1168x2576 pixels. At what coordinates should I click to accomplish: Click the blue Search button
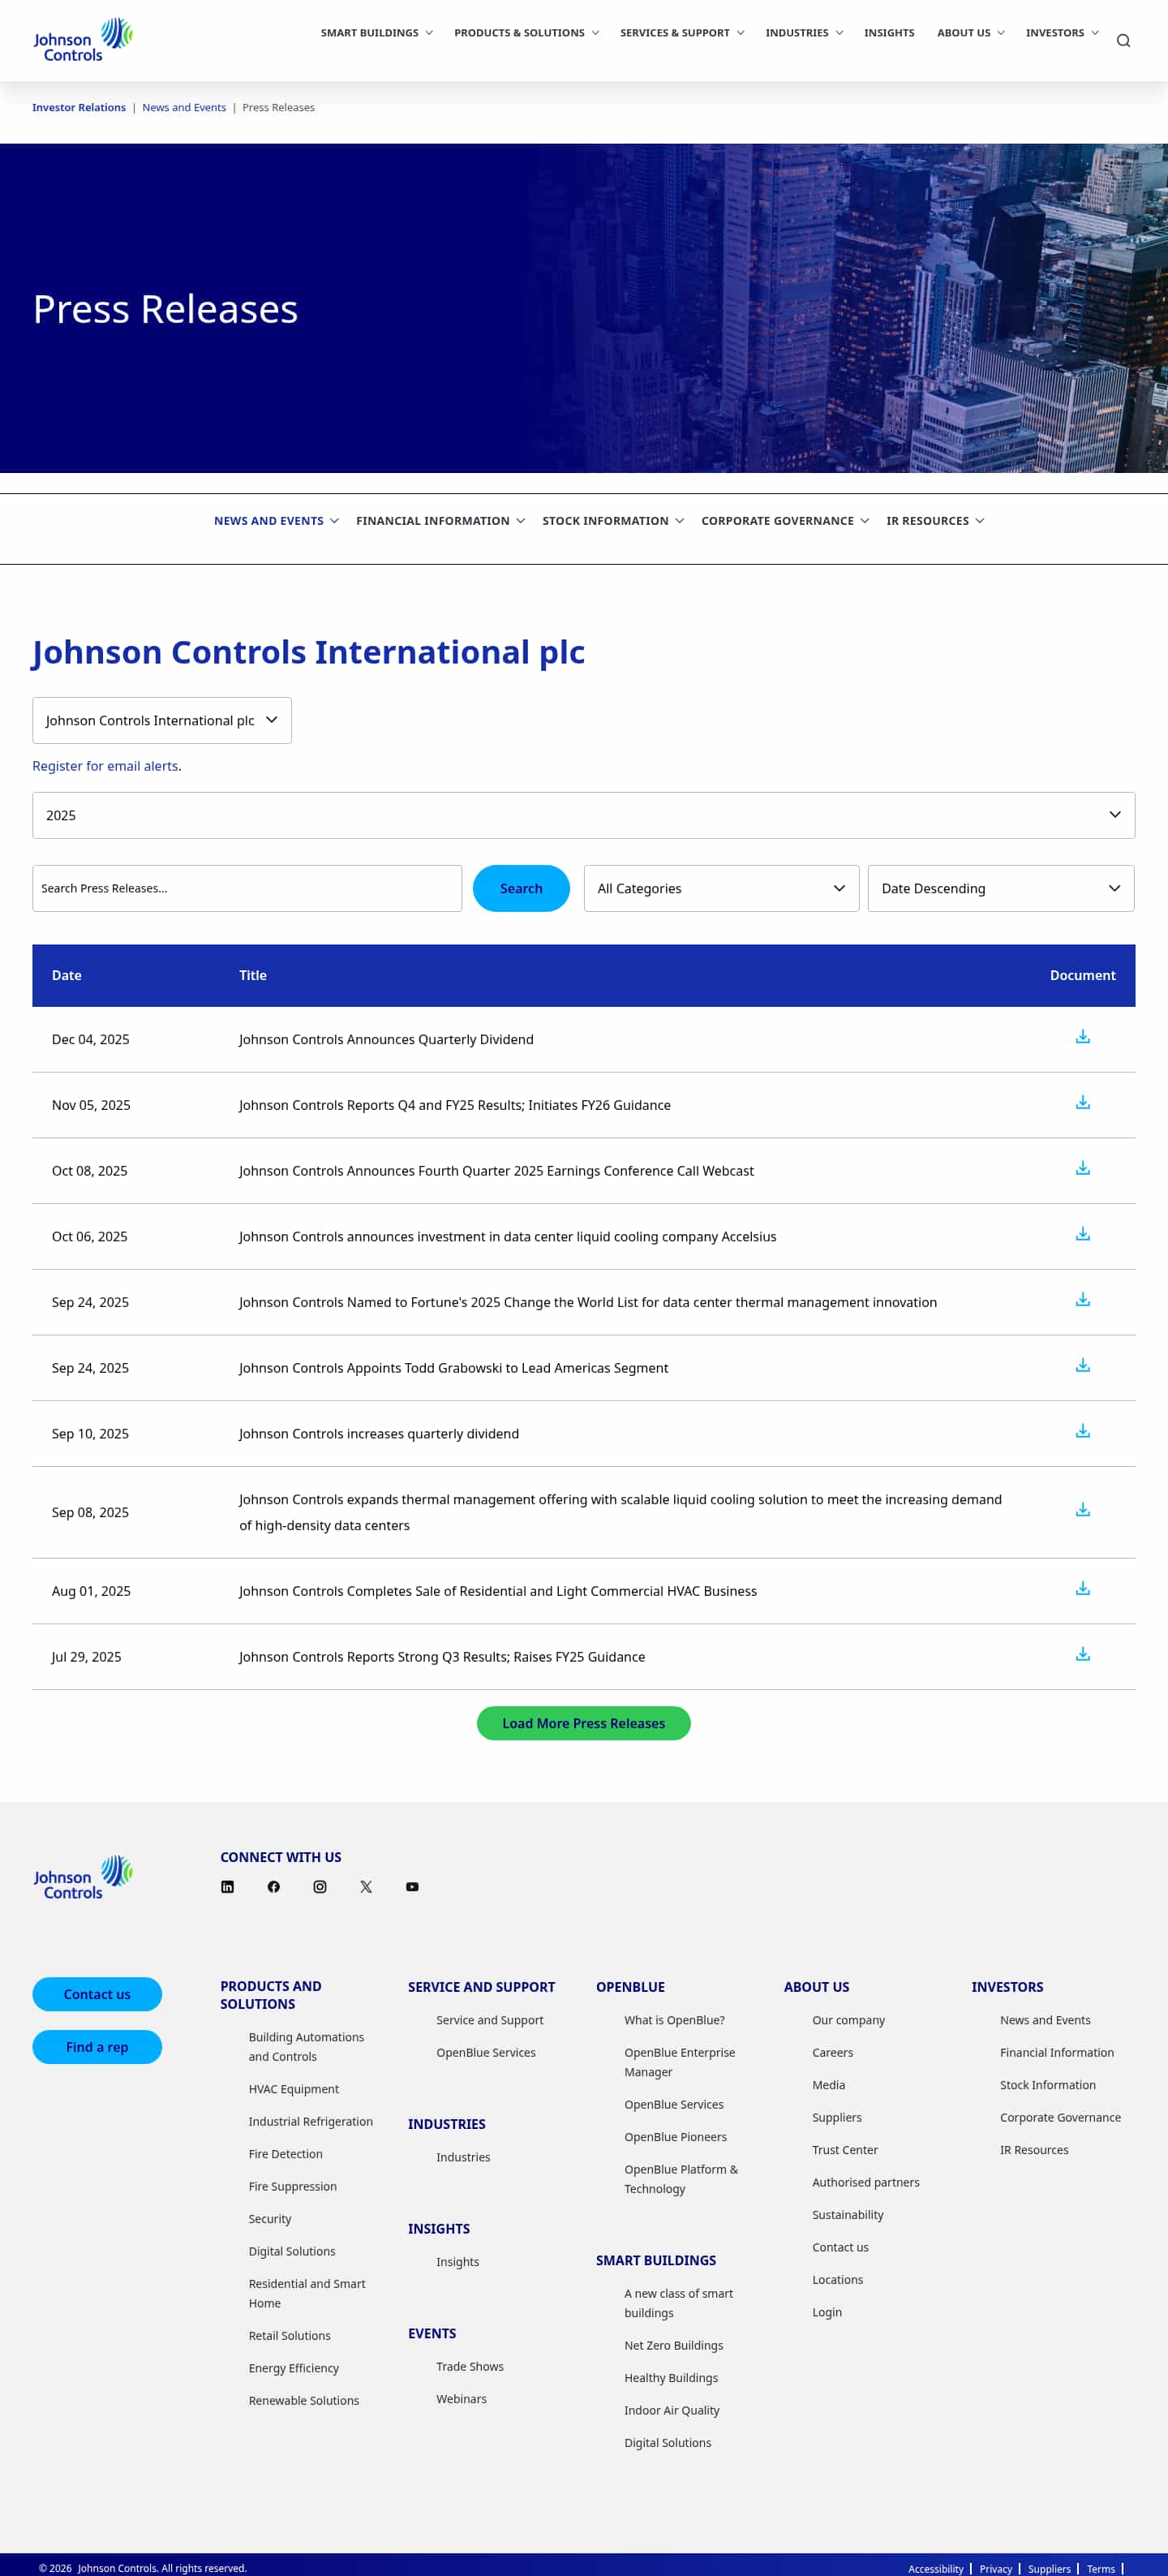pos(521,888)
